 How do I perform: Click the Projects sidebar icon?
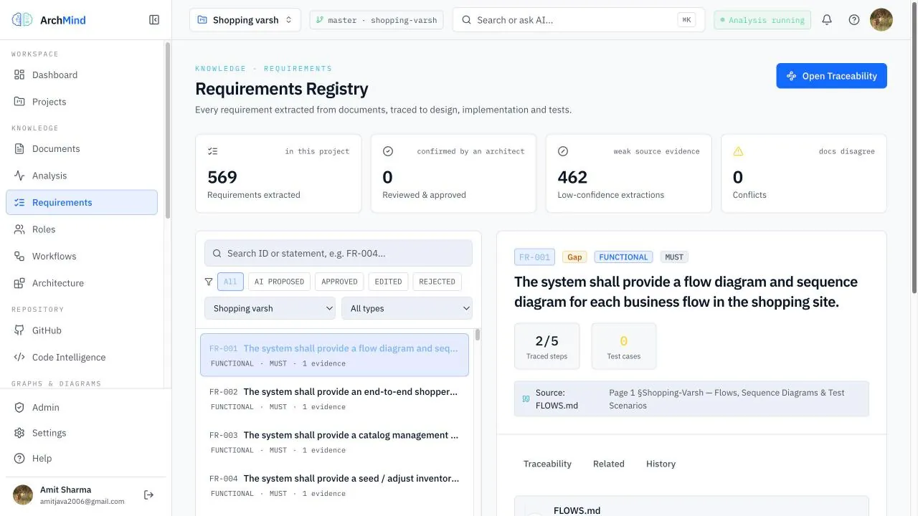pyautogui.click(x=19, y=102)
